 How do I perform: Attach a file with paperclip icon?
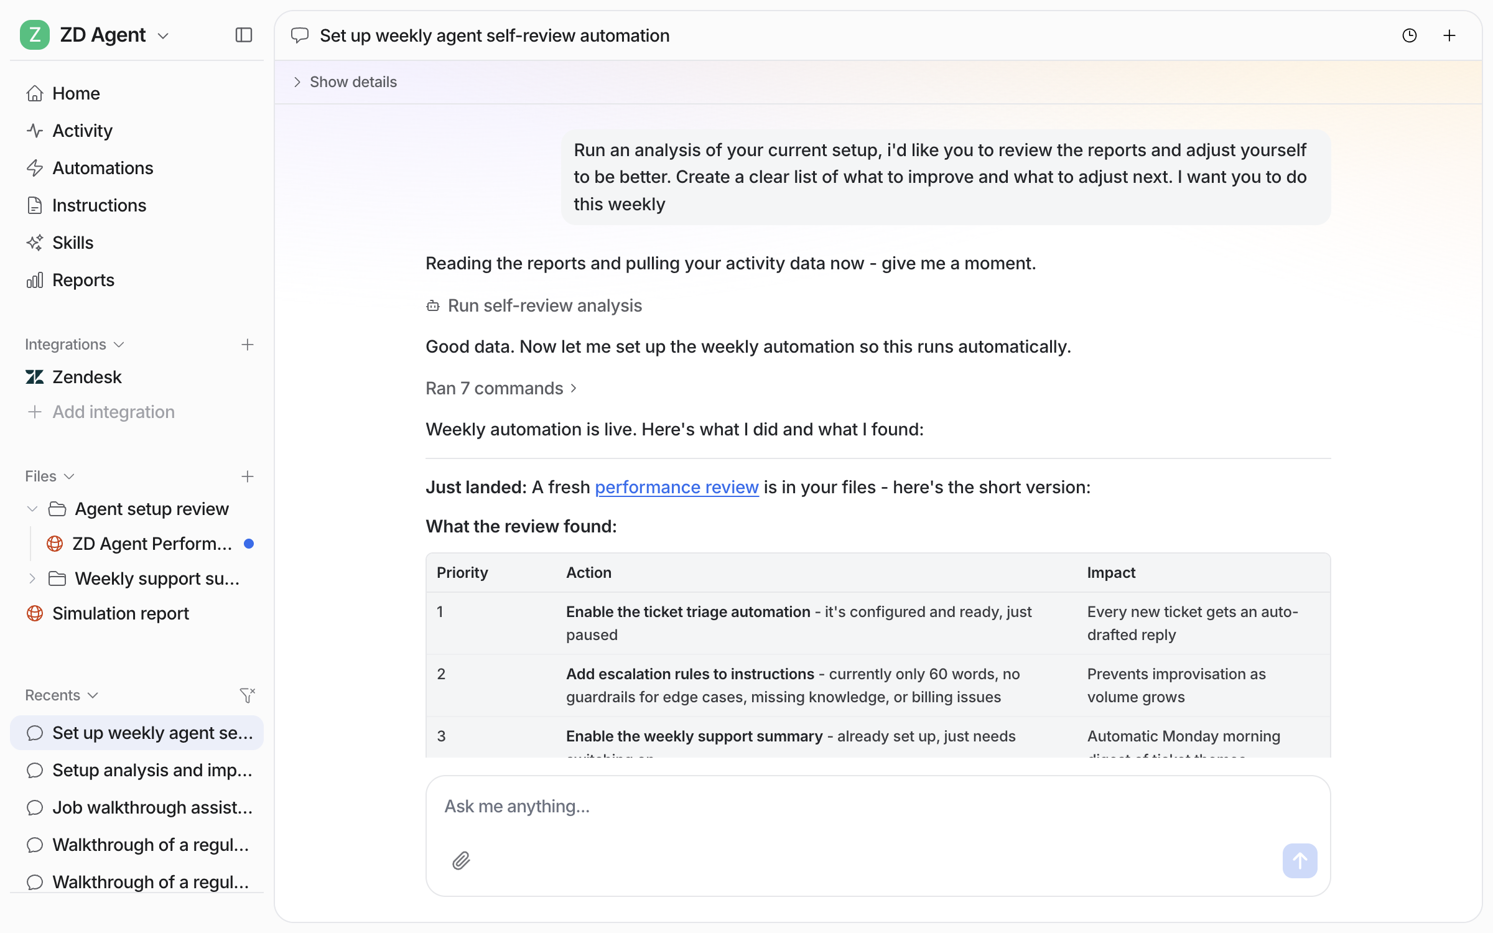pyautogui.click(x=461, y=861)
